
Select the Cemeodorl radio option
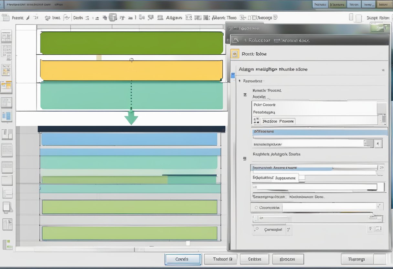coord(257,229)
